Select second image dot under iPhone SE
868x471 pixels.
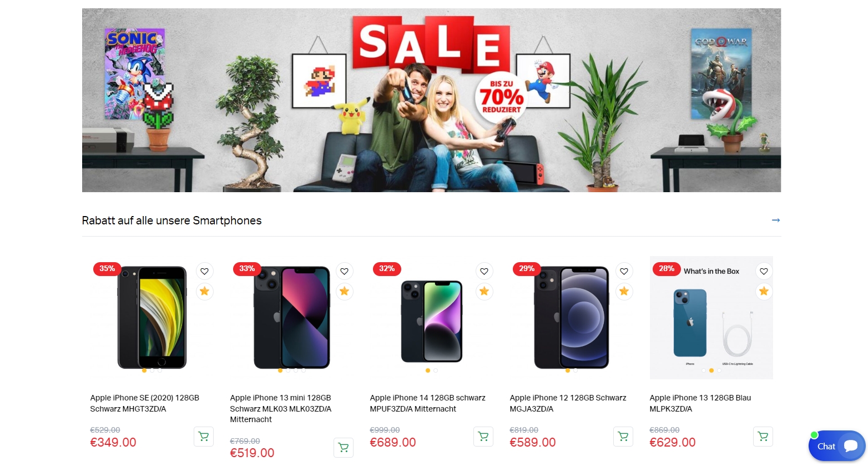pyautogui.click(x=152, y=370)
